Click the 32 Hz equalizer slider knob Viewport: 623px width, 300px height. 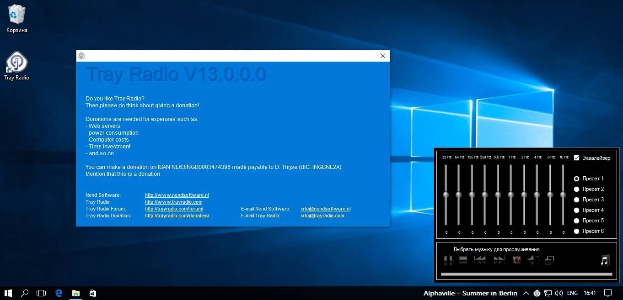[446, 195]
